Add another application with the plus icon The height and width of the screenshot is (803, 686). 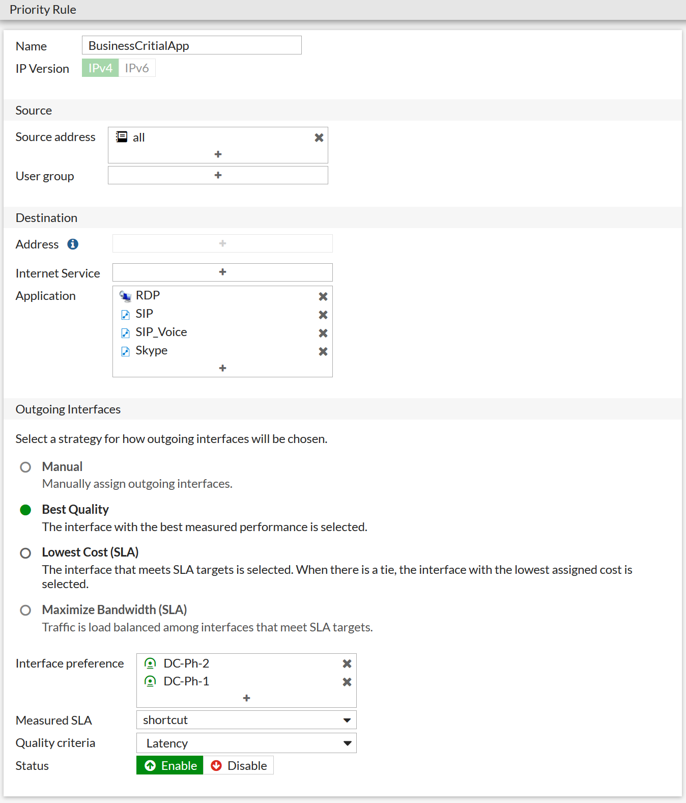pos(222,368)
